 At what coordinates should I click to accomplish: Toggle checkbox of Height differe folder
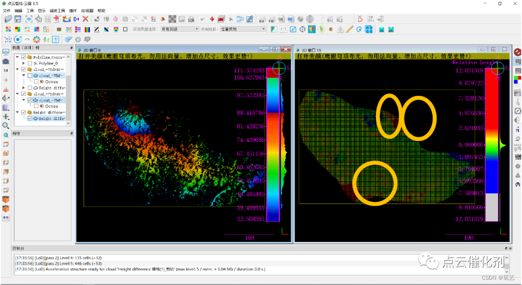tap(24, 112)
